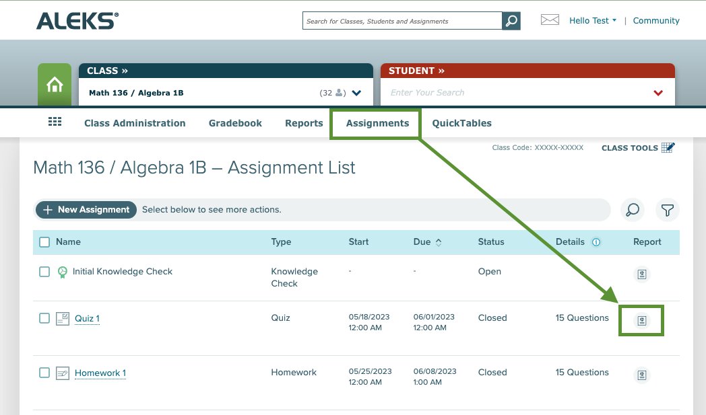Expand the student search dropdown chevron

658,93
